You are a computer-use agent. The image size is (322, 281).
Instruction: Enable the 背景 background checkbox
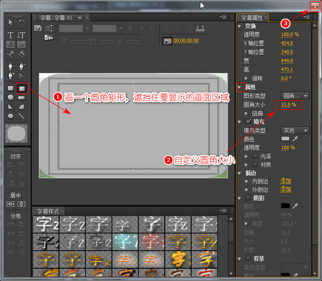[x=248, y=259]
